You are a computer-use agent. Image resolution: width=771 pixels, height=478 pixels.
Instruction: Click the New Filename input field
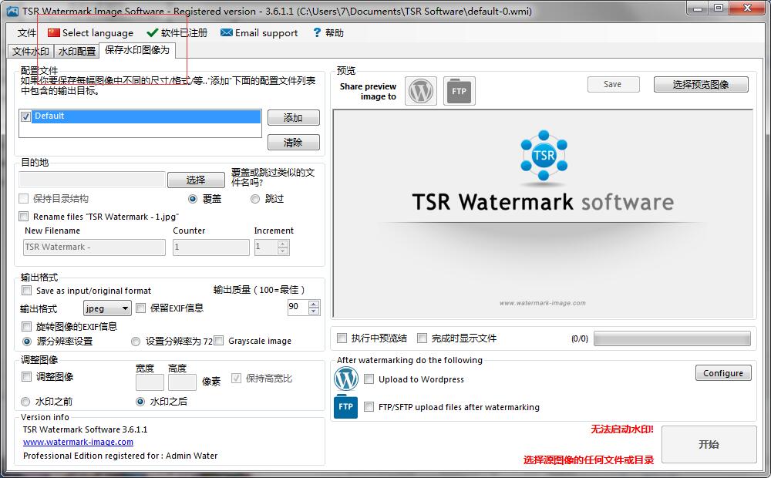[x=93, y=247]
